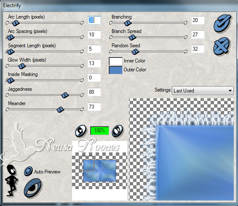Click the small navigator thumbnail preview

(x=99, y=171)
